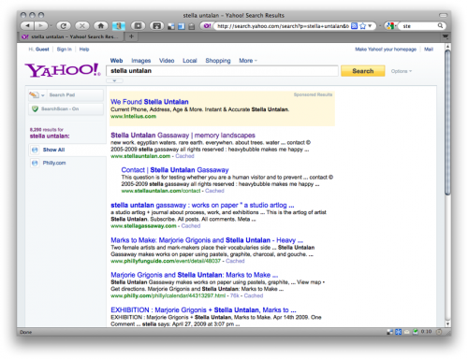Open the Options dropdown next to Search
Screen dimensions: 468x359
point(402,71)
